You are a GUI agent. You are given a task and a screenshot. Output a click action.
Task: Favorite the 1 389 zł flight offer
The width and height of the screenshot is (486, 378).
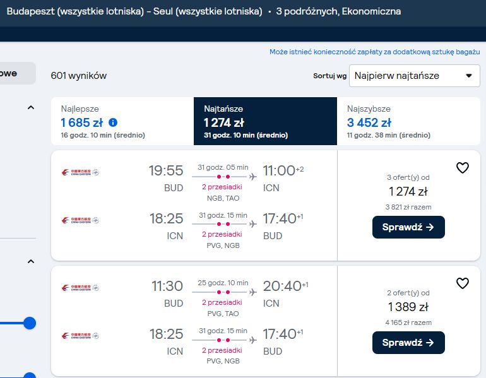click(x=463, y=283)
